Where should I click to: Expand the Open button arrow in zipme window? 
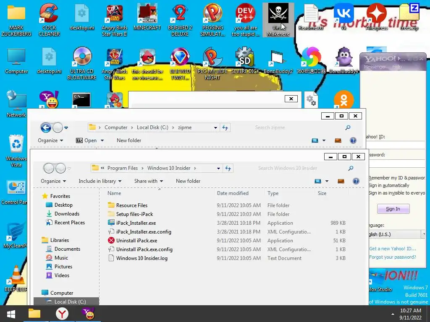102,140
